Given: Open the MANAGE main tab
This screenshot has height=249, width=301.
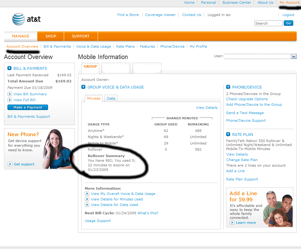Looking at the screenshot, I should 21,36.
